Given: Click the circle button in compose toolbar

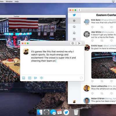Looking at the screenshot, I should 73,43.
